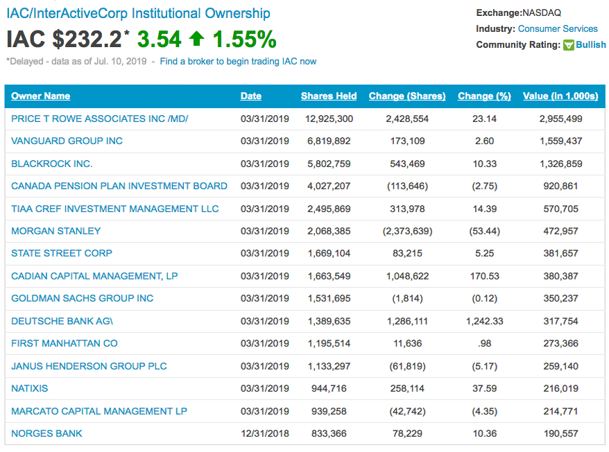Open TIAA CREF INVESTMENT MANAGEMENT LLC link
The width and height of the screenshot is (609, 452).
pos(115,209)
